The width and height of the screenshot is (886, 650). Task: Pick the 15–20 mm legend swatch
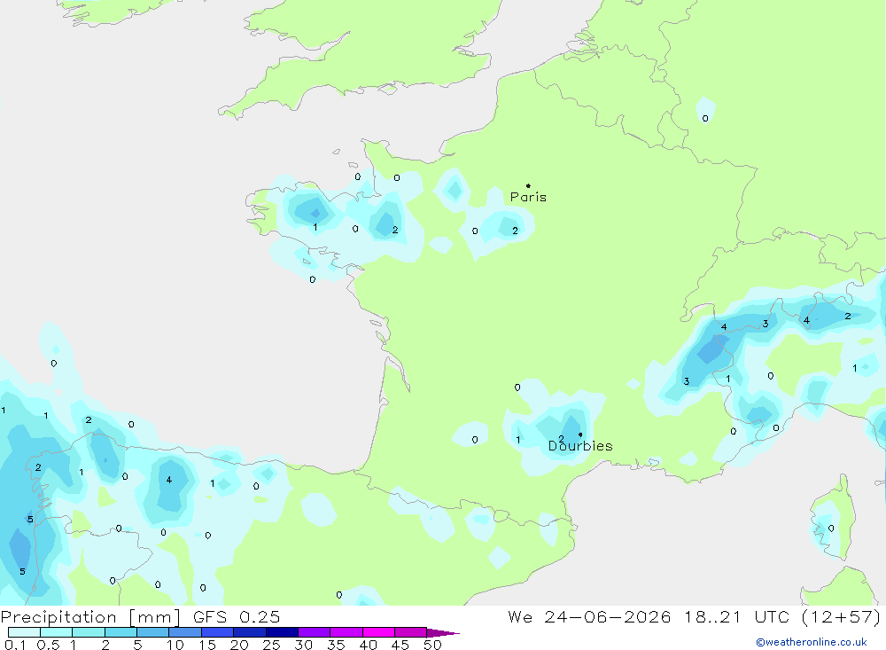click(218, 632)
